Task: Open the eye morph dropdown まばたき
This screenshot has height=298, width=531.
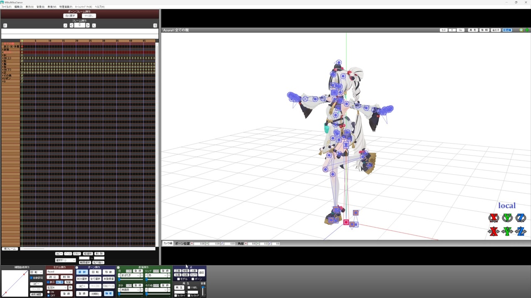Action: (130, 275)
